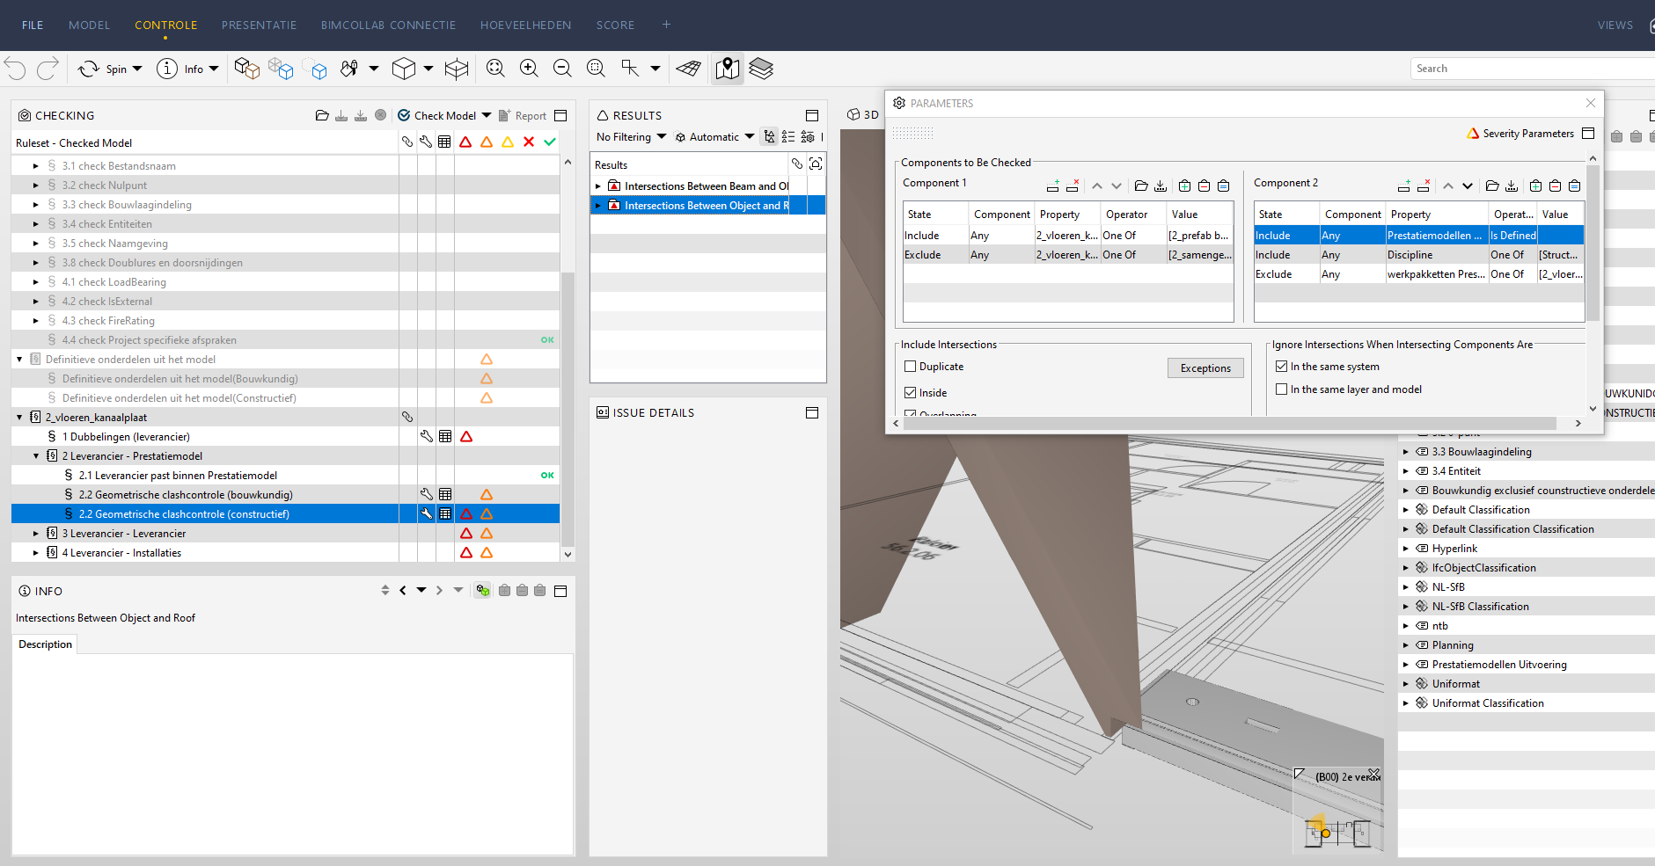The image size is (1655, 866).
Task: Select rule 2.1 Leverancier past binnen Prestatiemodel
Action: [x=178, y=475]
